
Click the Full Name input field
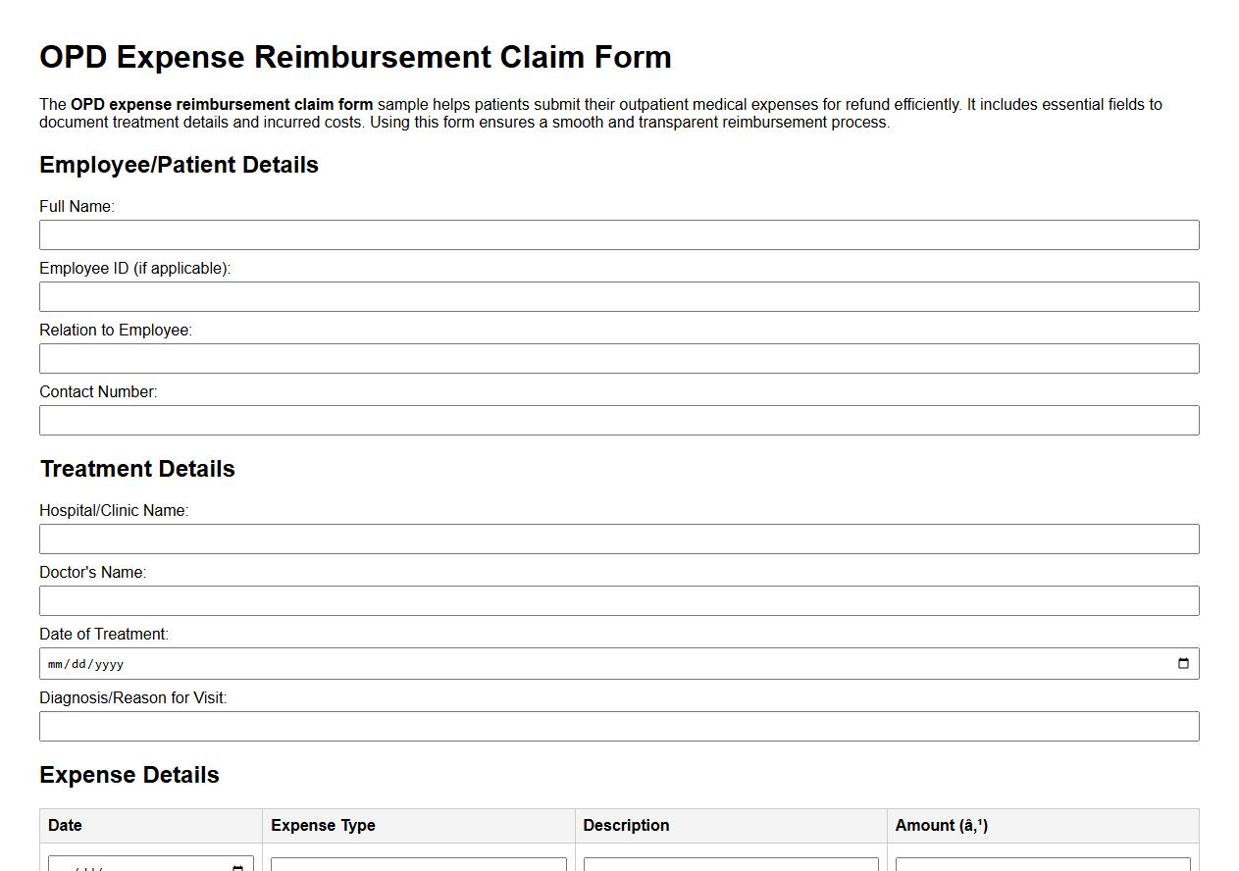click(x=618, y=234)
